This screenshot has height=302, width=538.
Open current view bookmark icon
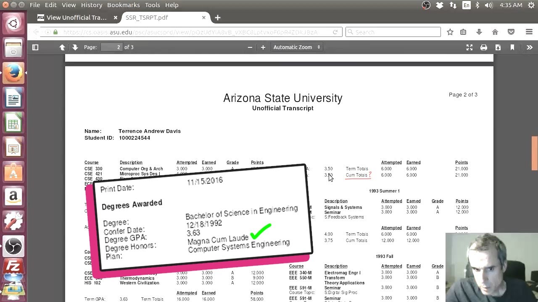tap(512, 47)
